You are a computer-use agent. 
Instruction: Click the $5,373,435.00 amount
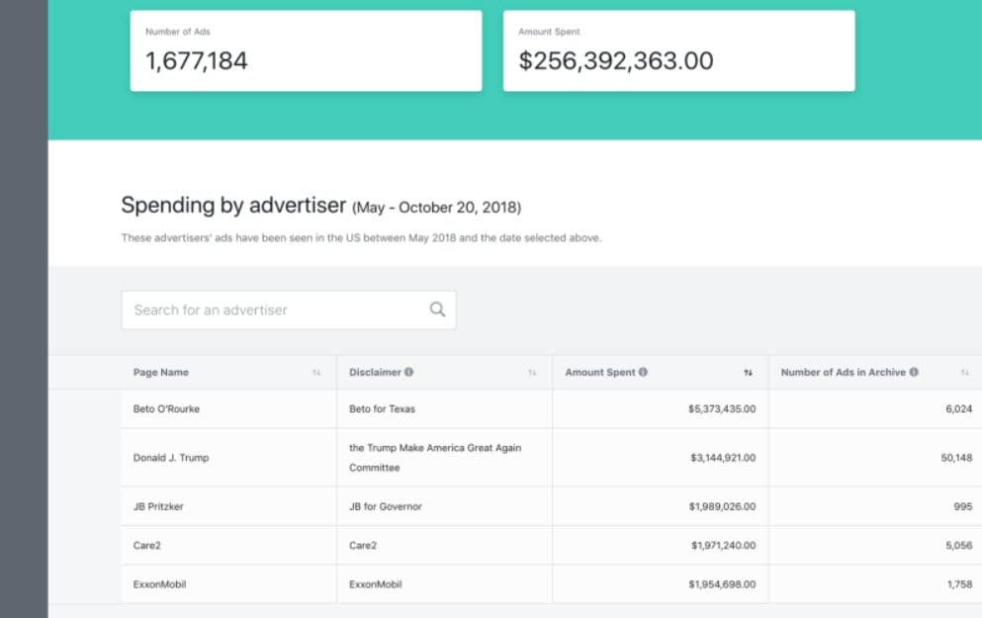(722, 409)
